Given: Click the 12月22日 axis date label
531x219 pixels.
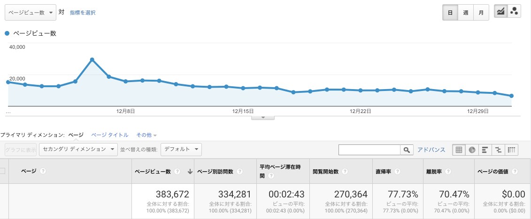Looking at the screenshot, I should [x=360, y=111].
